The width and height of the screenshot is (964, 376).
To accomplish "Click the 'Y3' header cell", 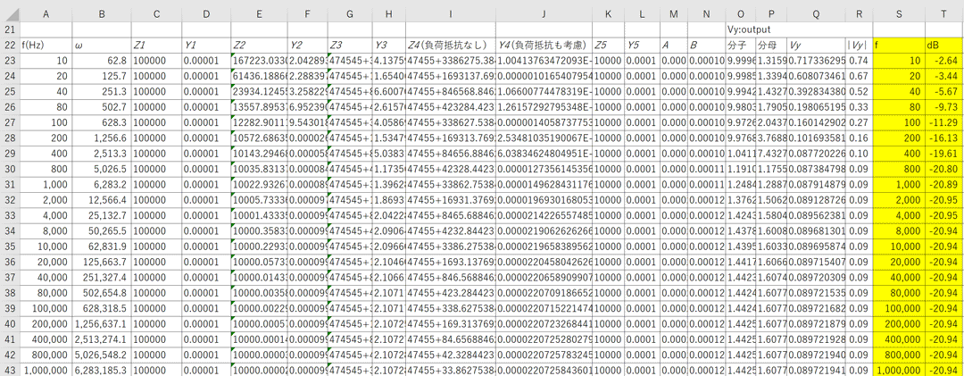I will (388, 46).
